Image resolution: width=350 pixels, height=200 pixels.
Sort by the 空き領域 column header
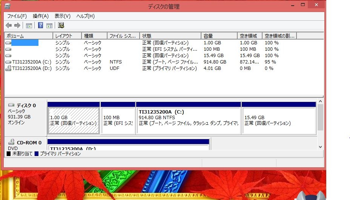(x=250, y=36)
